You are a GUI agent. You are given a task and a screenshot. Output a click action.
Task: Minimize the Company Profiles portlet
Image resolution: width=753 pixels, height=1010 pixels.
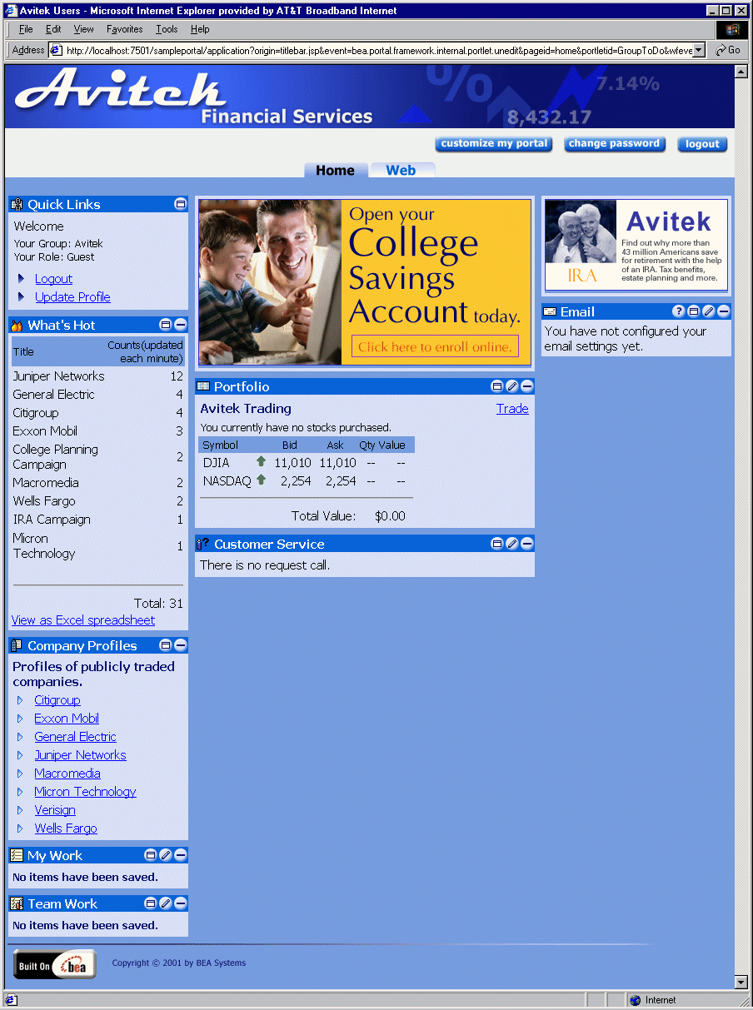180,645
